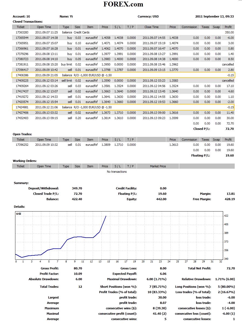Select the gross profit value 80.70
242x326 pixels.
click(x=78, y=268)
